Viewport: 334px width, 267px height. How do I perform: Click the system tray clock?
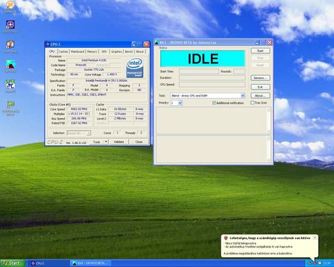coord(326,264)
